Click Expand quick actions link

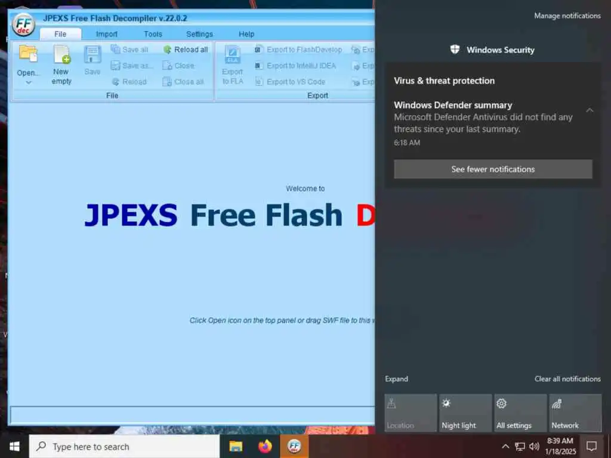click(x=396, y=379)
